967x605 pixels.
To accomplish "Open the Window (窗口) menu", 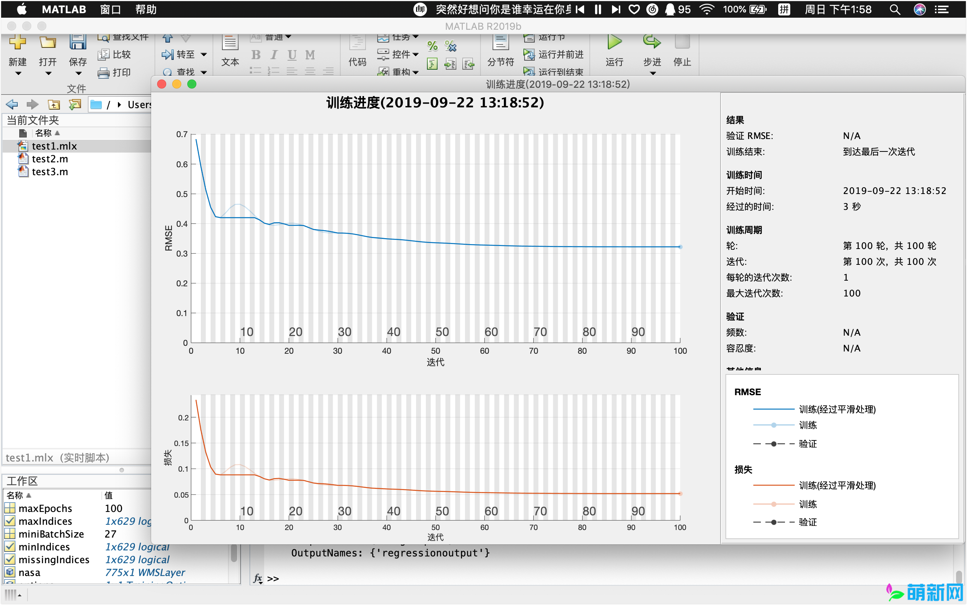I will tap(110, 9).
